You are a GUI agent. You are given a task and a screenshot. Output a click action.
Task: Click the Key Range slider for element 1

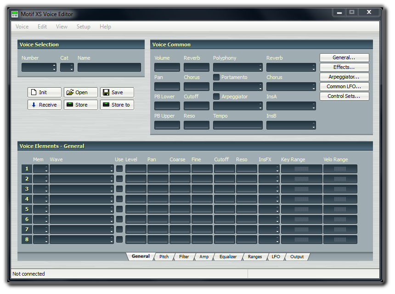point(302,169)
